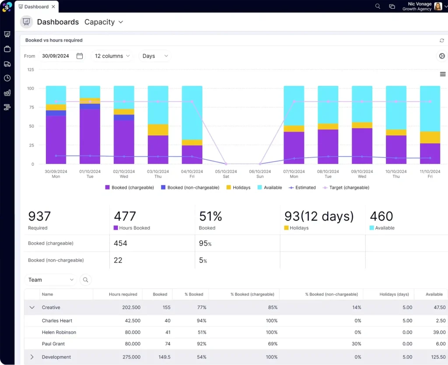Click the 04/10/2024 Fri chart bar
The height and width of the screenshot is (365, 448).
(x=192, y=125)
